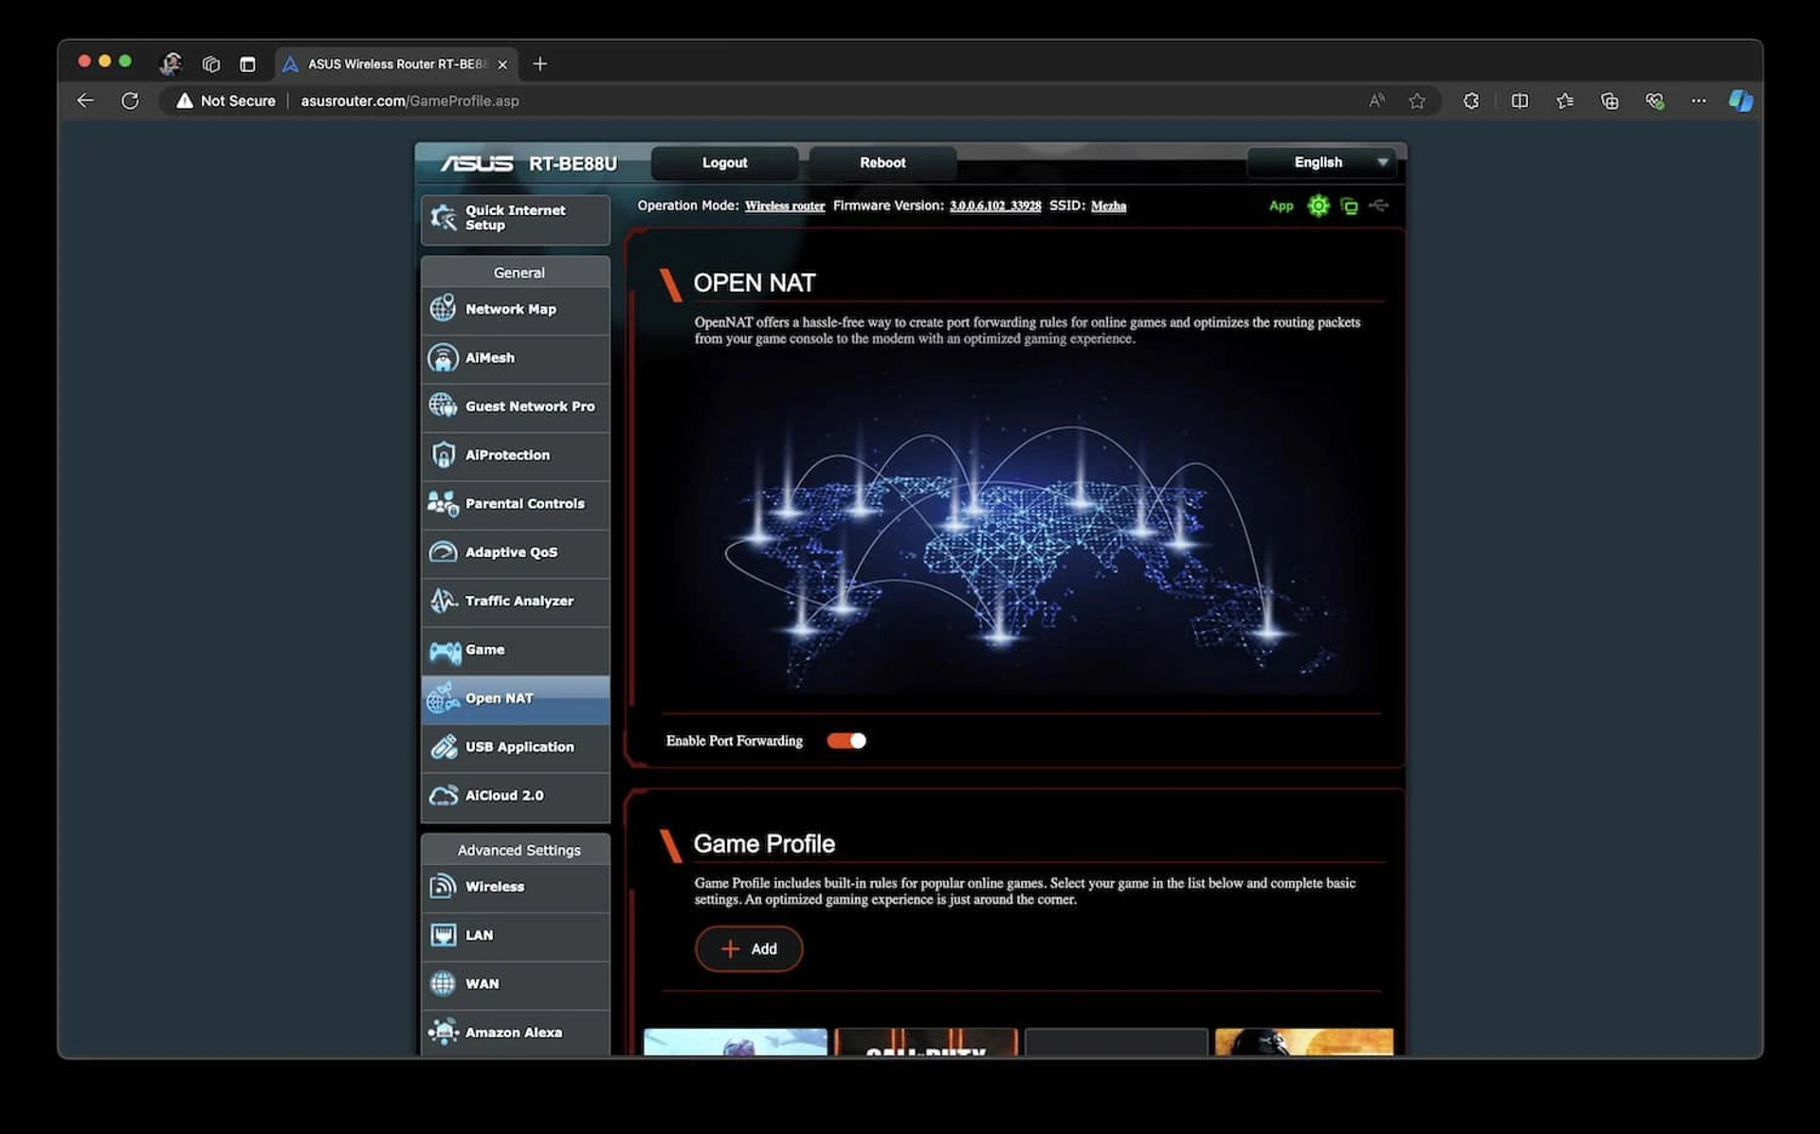Open browser extensions puzzle icon
Image resolution: width=1820 pixels, height=1134 pixels.
(1470, 100)
